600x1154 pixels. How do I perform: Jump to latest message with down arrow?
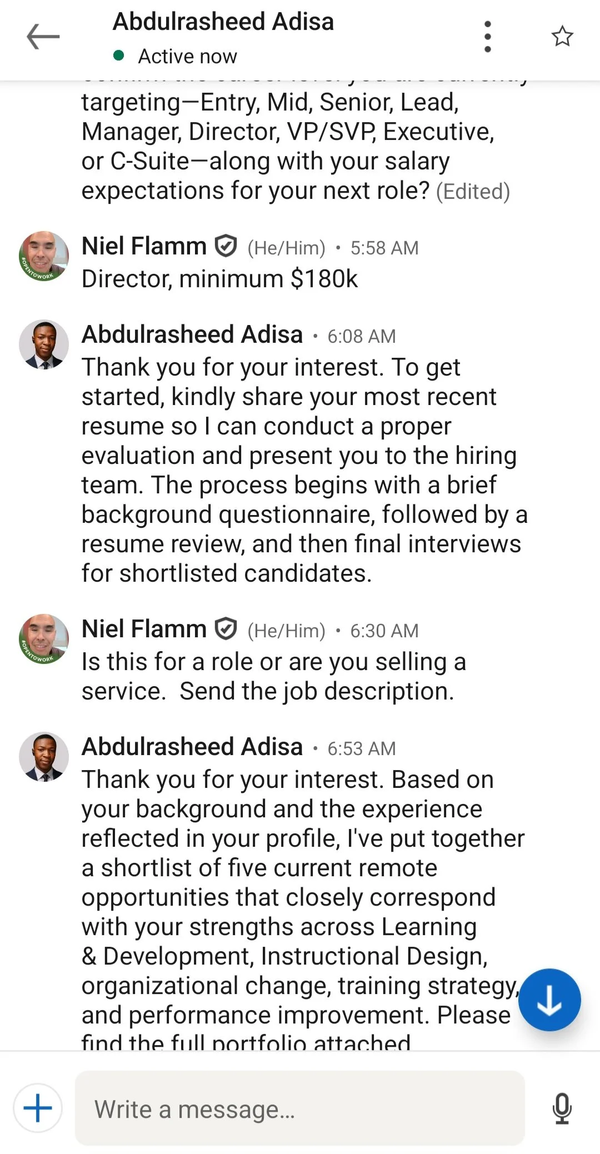549,1000
